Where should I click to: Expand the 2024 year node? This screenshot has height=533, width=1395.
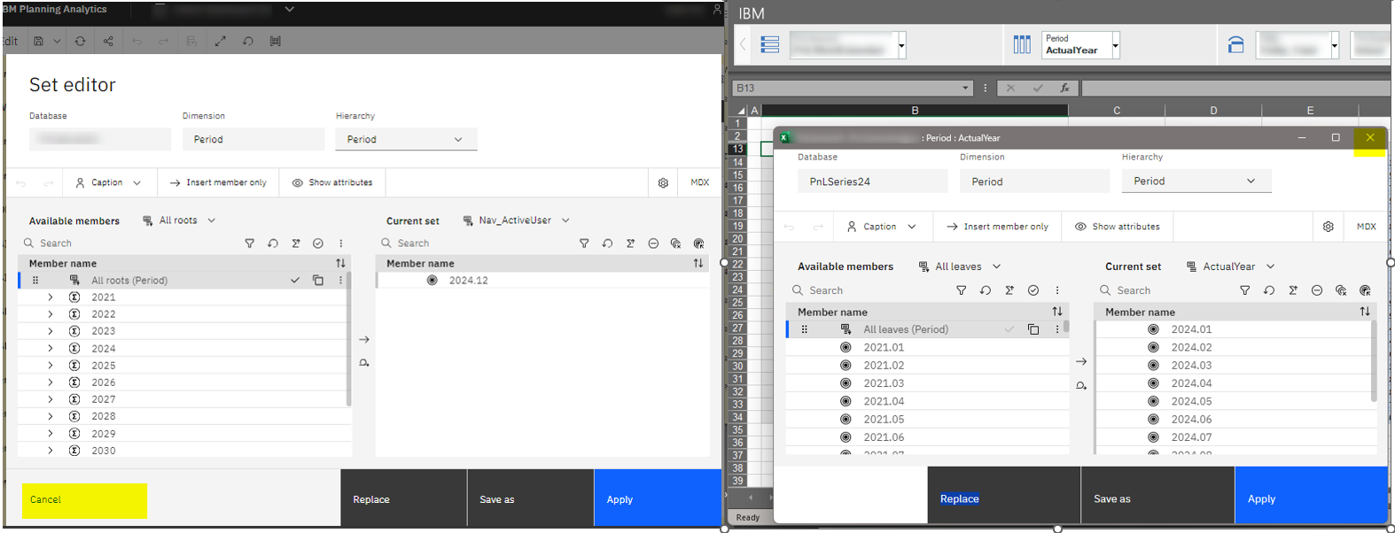tap(51, 349)
